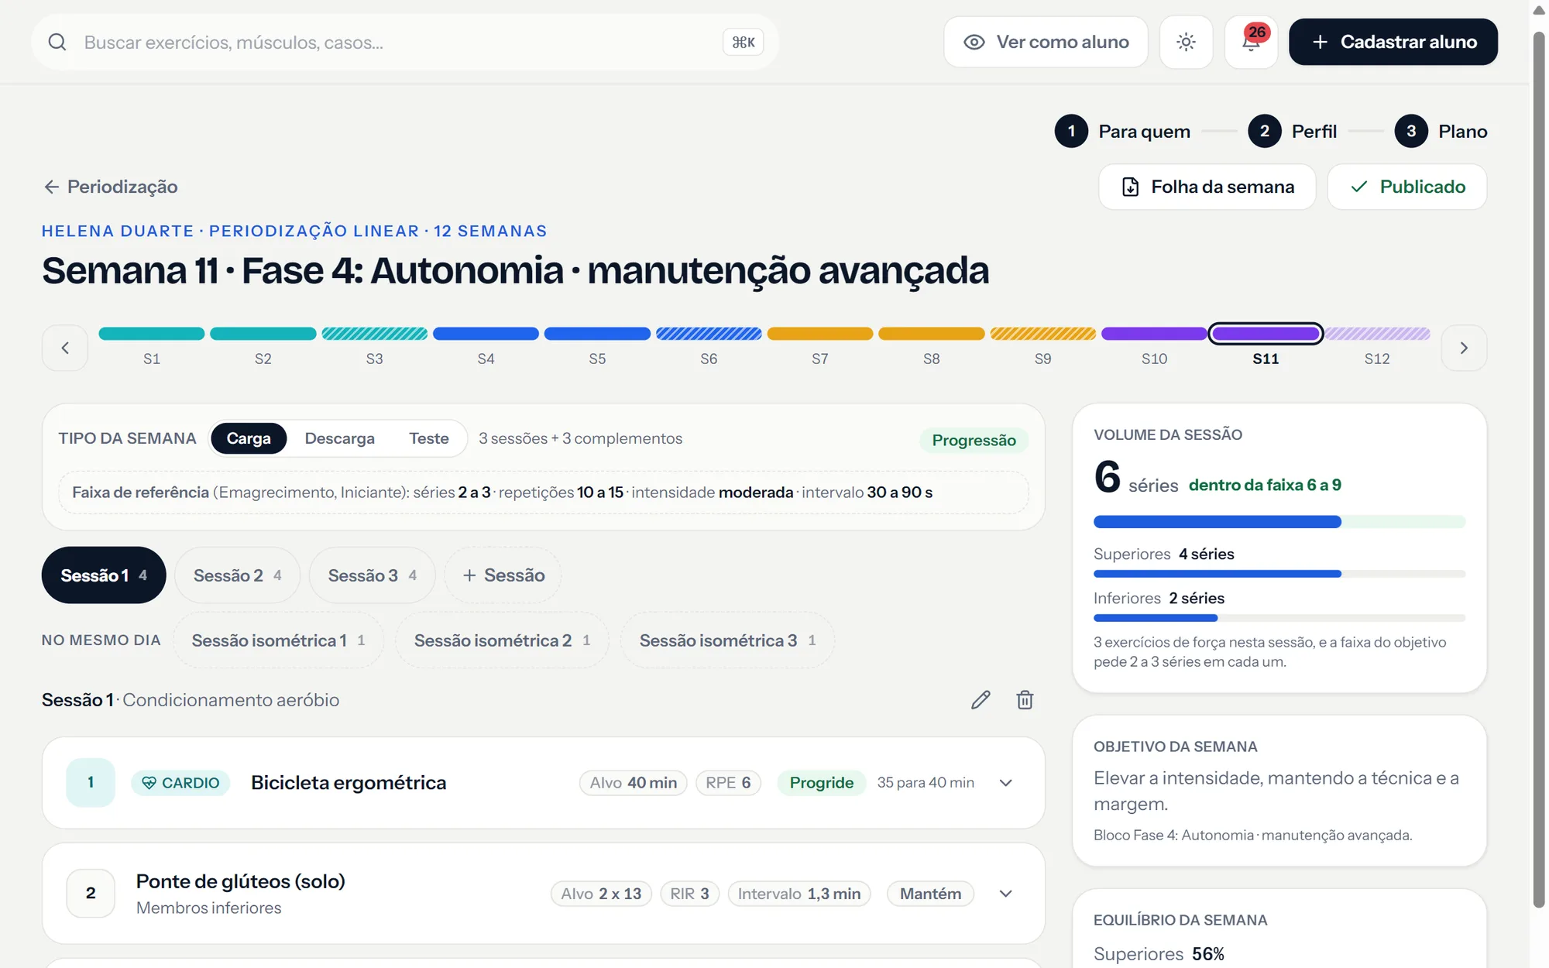The height and width of the screenshot is (968, 1549).
Task: Select week S10 timeline bar
Action: click(1154, 334)
